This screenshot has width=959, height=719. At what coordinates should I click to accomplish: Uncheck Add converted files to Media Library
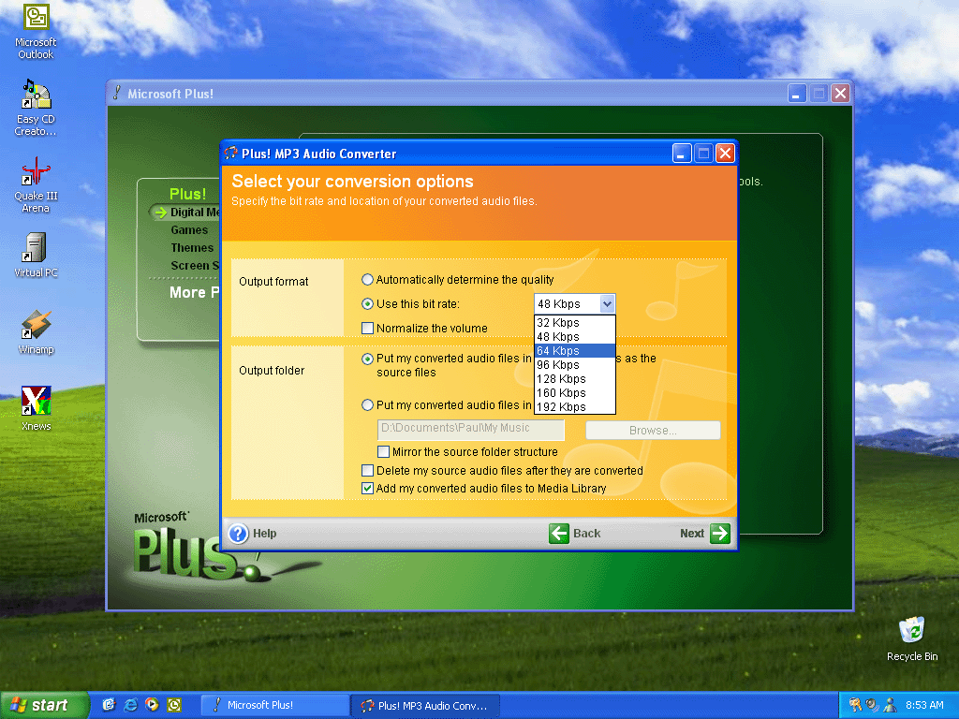[x=368, y=489]
